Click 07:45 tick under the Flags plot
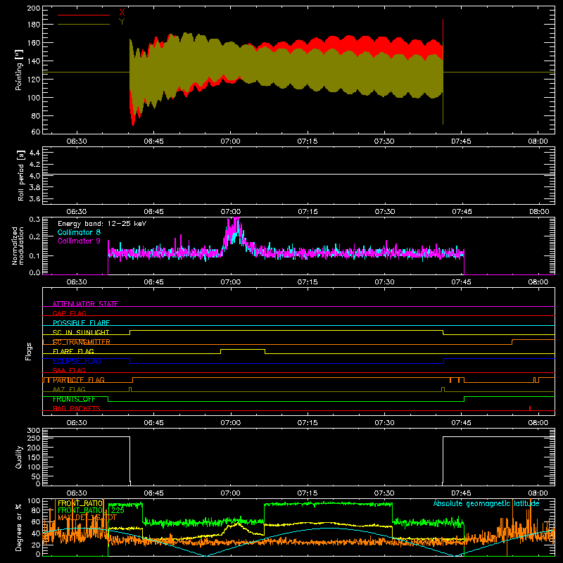 461,423
